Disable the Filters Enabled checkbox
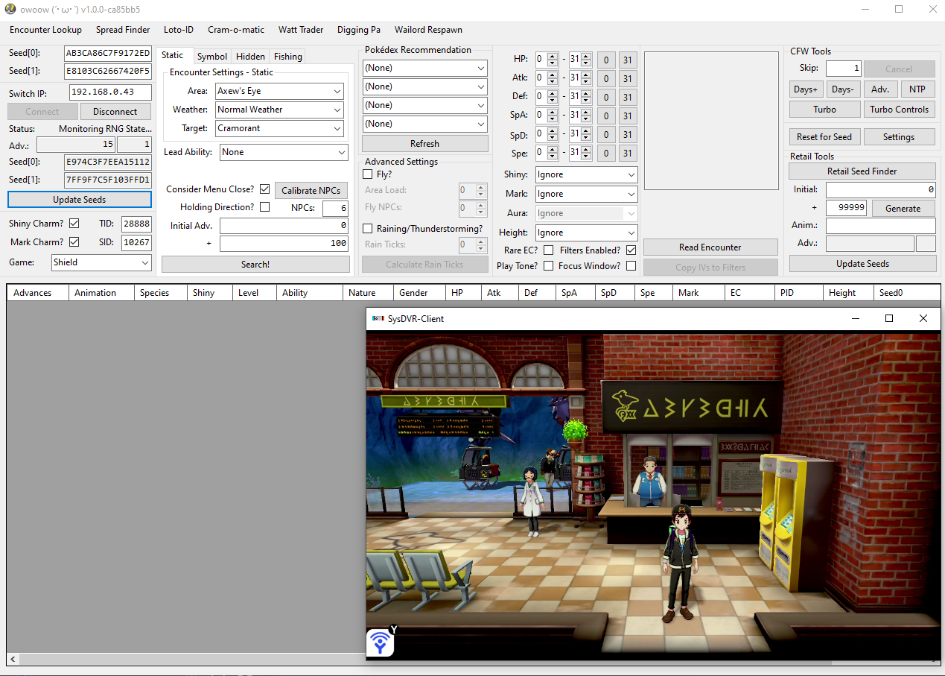This screenshot has height=676, width=945. 631,250
